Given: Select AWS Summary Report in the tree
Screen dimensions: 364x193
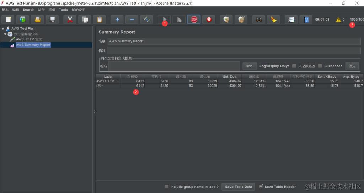Looking at the screenshot, I should pos(33,45).
